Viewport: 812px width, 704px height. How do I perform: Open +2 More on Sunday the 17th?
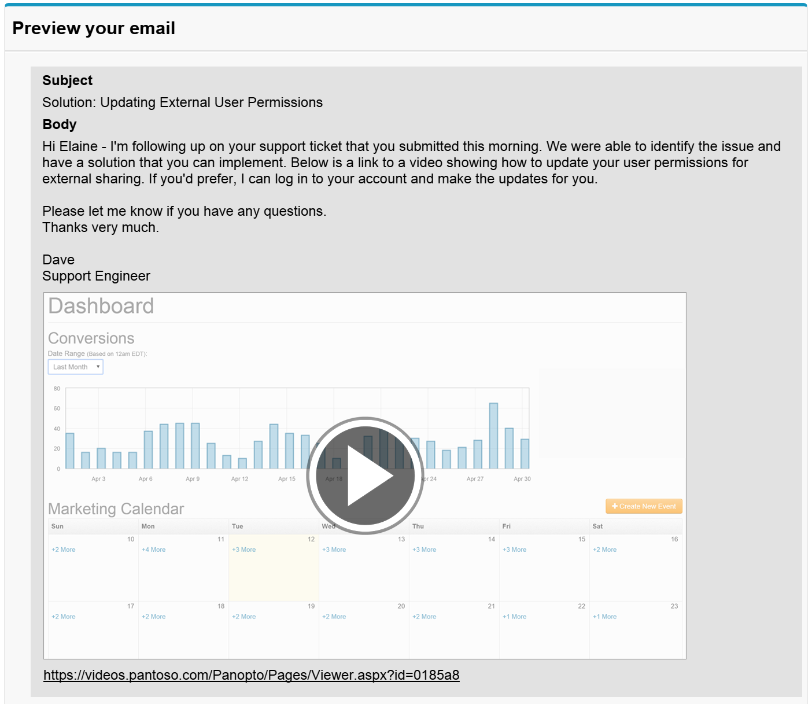64,617
